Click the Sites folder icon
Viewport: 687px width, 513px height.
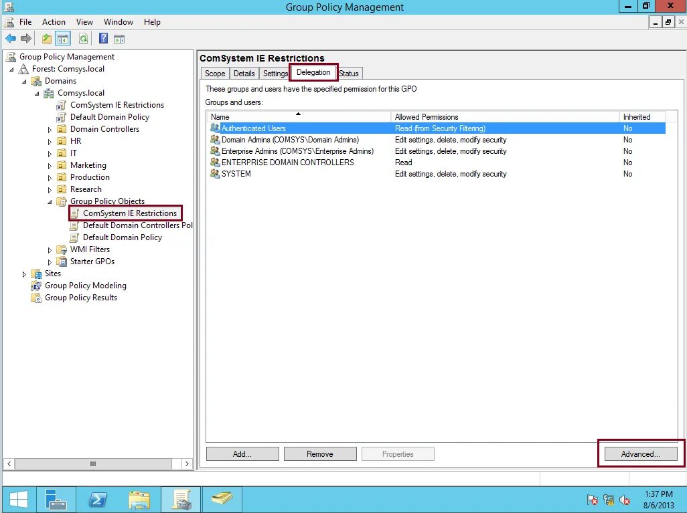tap(36, 274)
